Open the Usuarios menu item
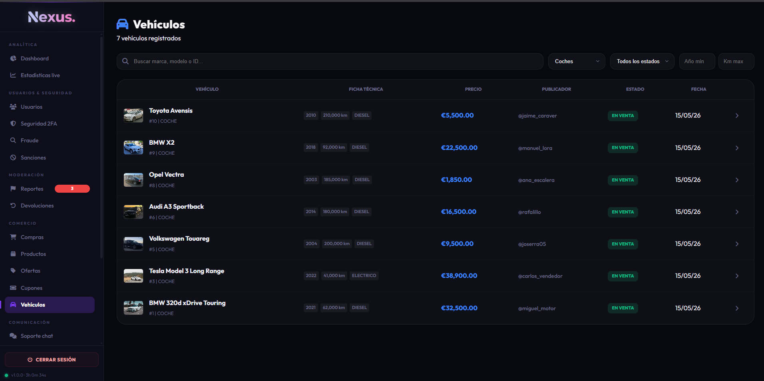The width and height of the screenshot is (764, 381). coord(50,107)
